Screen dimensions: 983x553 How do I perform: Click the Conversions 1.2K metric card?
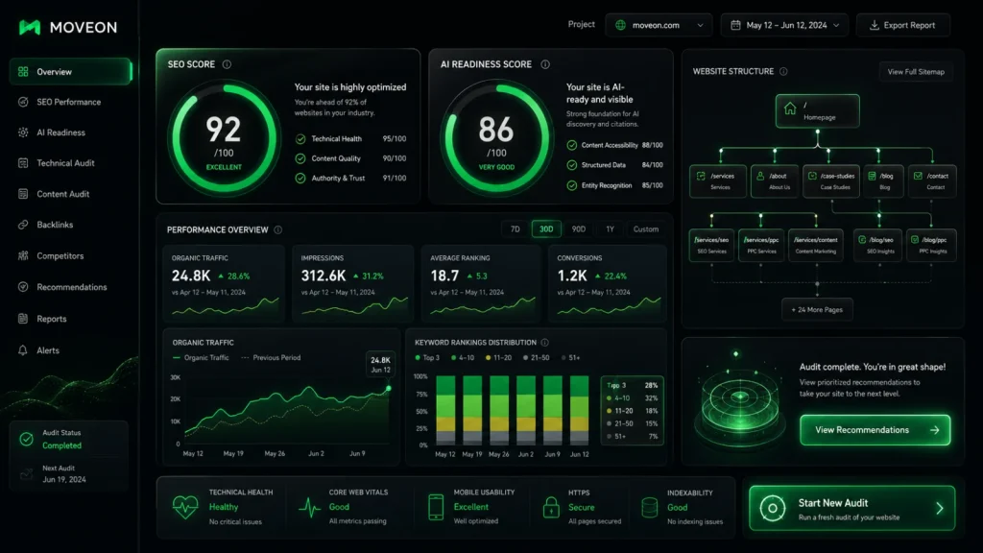pos(607,283)
